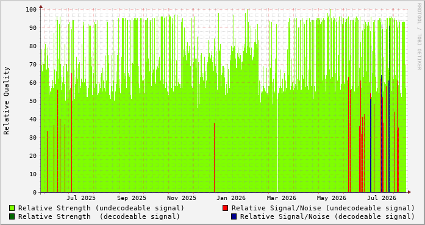Click the light green undecodeable strength legend swatch
This screenshot has height=225, width=425.
click(12, 208)
